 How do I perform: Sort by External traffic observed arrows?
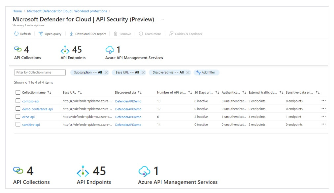click(x=282, y=93)
